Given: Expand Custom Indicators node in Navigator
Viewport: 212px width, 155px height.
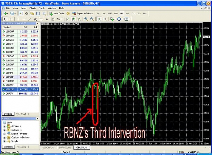Looking at the screenshot, I should tap(4, 138).
